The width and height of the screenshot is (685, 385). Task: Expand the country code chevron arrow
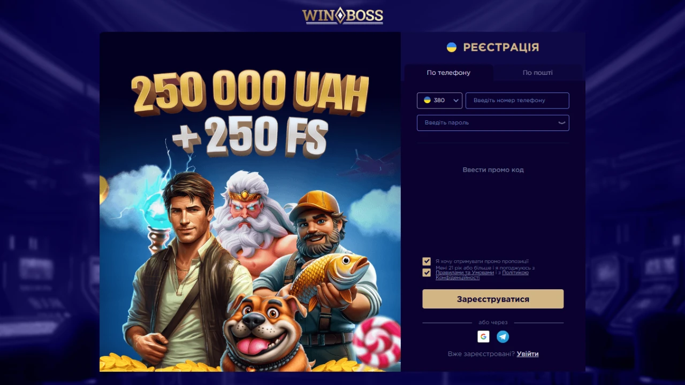tap(456, 101)
